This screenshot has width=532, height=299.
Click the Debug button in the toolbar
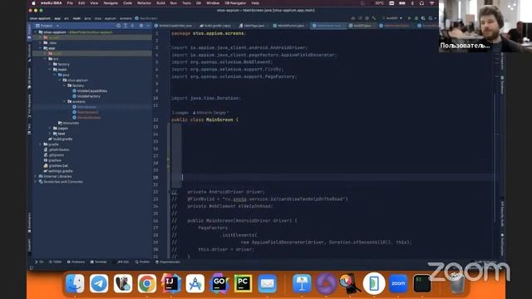tap(416, 18)
